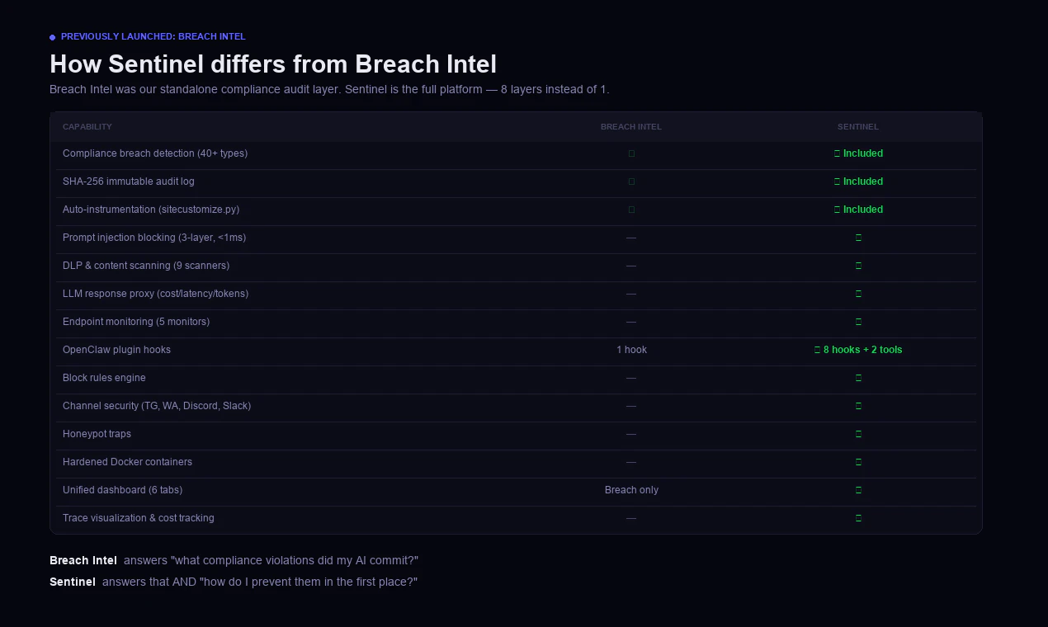Click the 'Included' label for SHA-256 audit log

coord(862,181)
